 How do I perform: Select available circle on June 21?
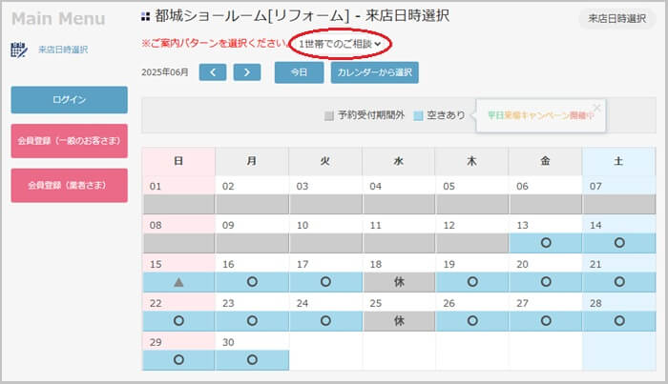point(619,282)
